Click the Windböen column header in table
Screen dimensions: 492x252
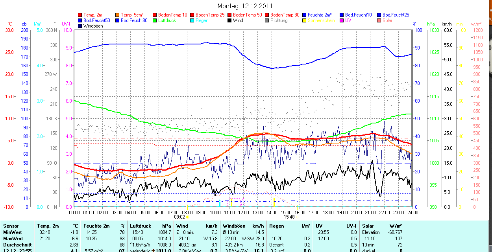coord(233,226)
